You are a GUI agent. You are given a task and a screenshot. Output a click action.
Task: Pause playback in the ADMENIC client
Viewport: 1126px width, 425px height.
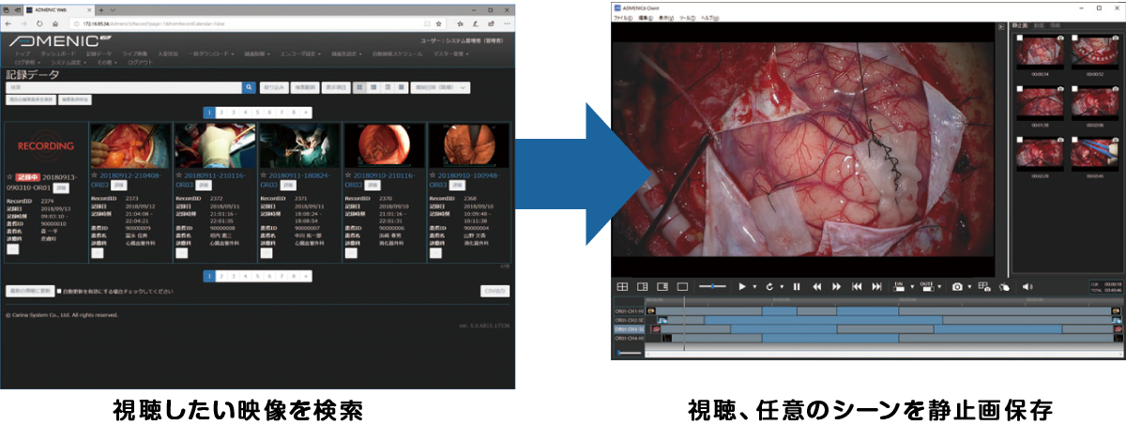coord(797,286)
